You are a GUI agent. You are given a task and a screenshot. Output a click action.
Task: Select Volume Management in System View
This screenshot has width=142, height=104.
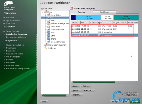point(60,23)
